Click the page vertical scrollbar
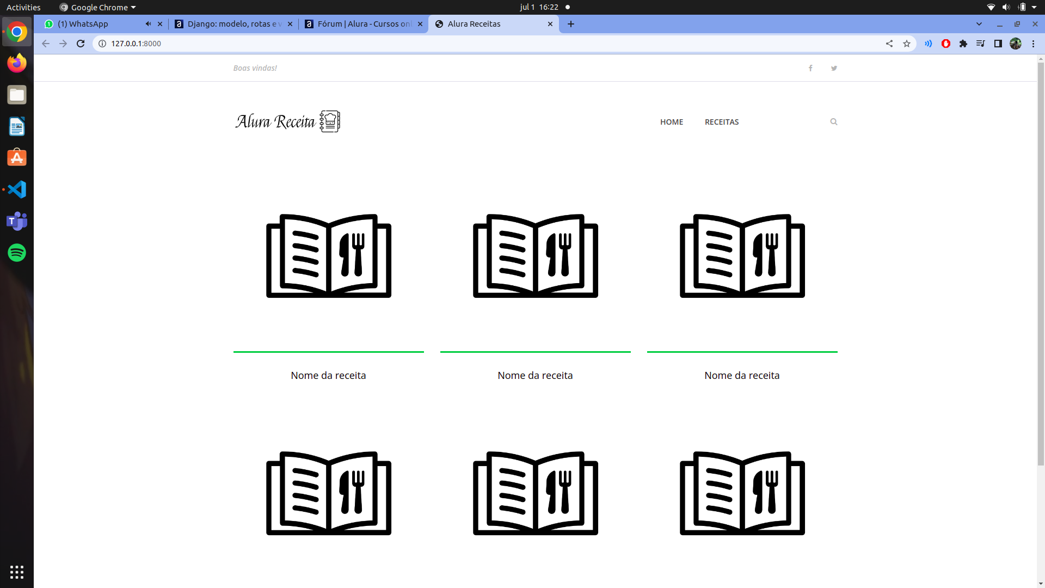The width and height of the screenshot is (1045, 588). point(1041,264)
